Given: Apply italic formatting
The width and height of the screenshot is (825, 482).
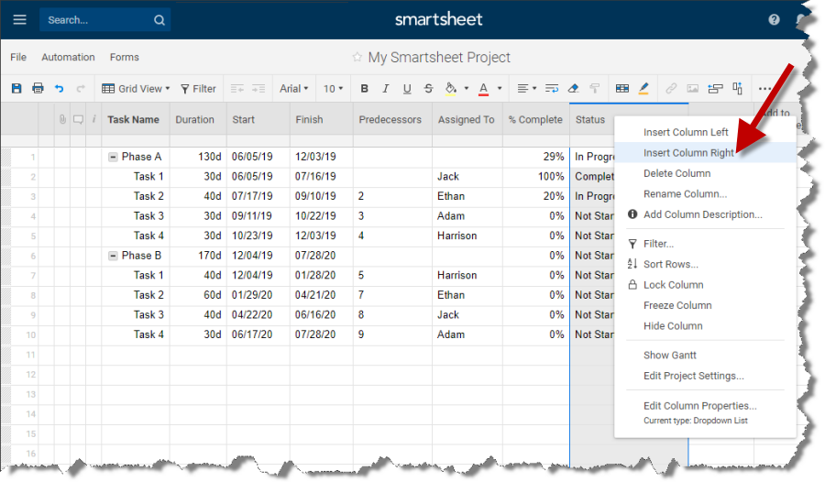Looking at the screenshot, I should [x=386, y=89].
